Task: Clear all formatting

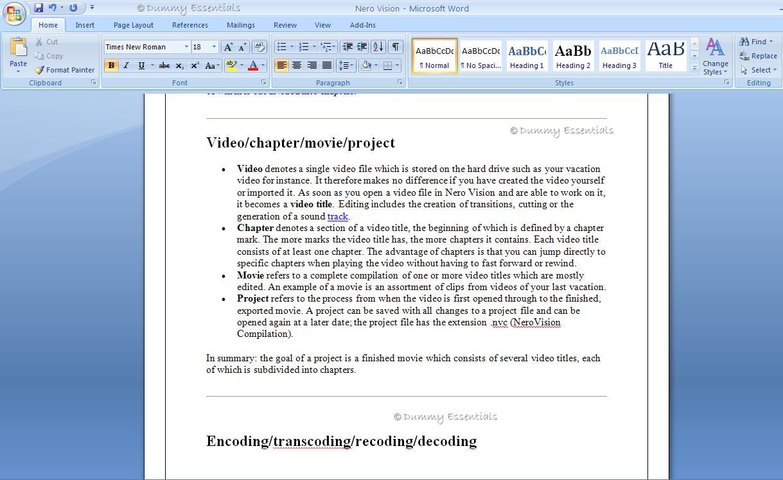Action: (x=260, y=47)
